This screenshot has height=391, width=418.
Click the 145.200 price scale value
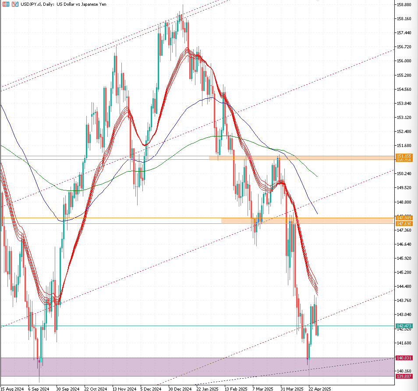(x=404, y=273)
